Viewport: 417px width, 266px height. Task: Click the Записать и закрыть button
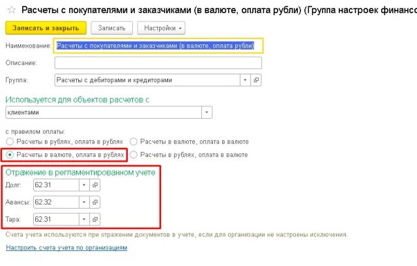click(46, 28)
